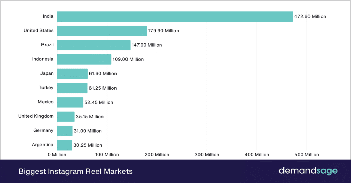Select the '61.60 Million' value label
This screenshot has height=183, width=351.
point(103,73)
